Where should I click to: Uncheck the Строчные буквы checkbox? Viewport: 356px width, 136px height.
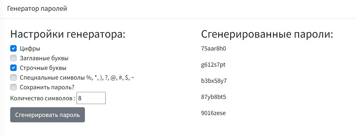(x=13, y=68)
